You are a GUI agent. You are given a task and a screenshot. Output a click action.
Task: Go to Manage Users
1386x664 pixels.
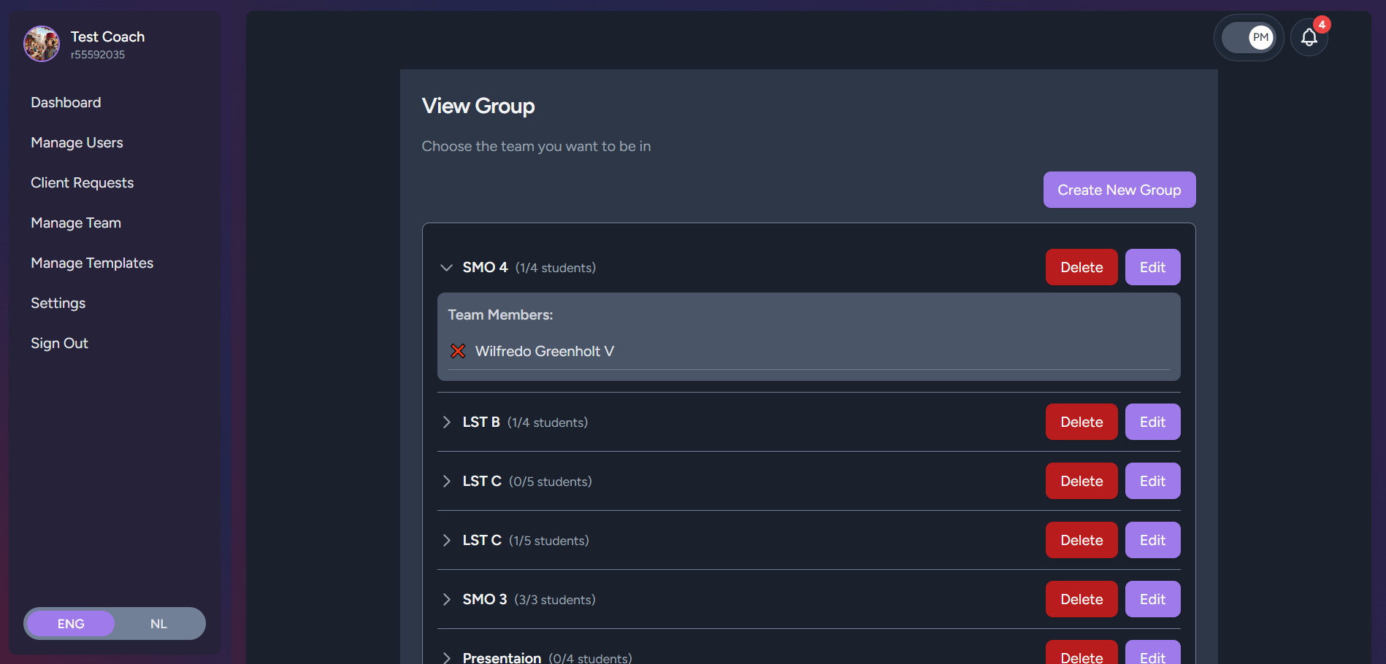tap(77, 142)
